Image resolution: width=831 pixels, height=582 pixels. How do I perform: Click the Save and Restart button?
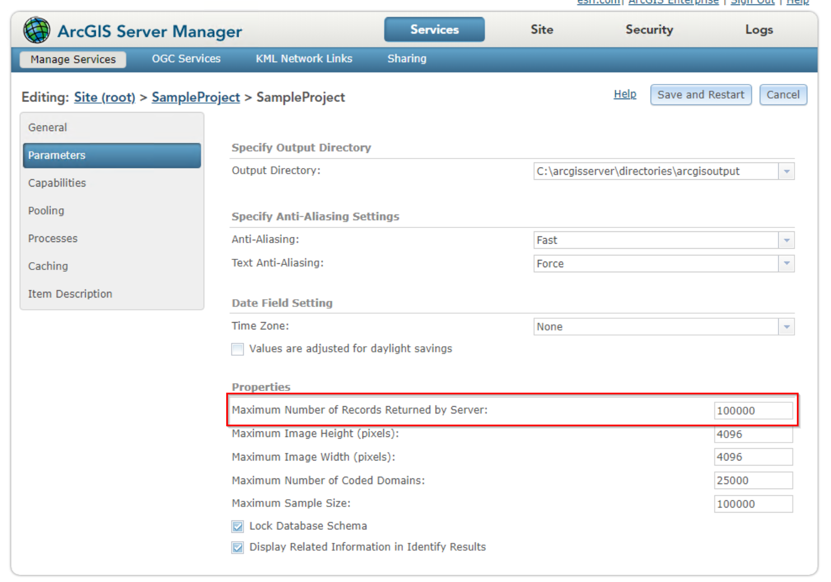click(701, 95)
